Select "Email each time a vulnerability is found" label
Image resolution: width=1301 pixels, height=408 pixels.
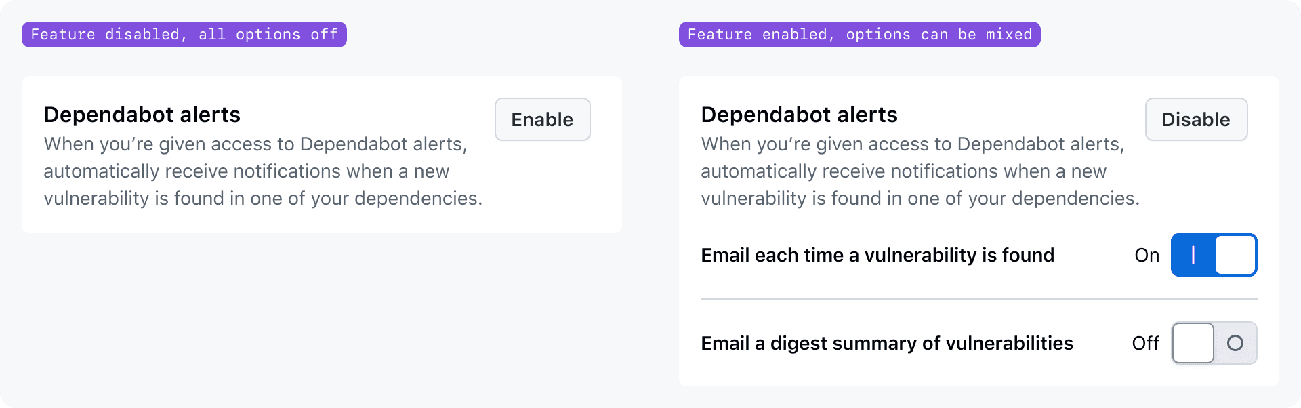coord(877,256)
